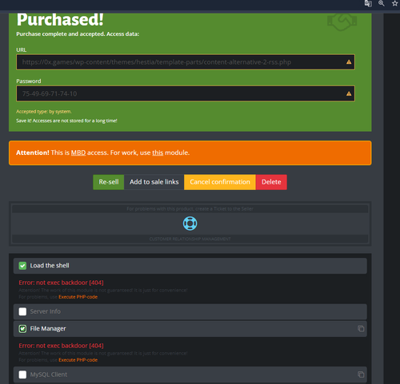Click inside the Password field

point(186,93)
